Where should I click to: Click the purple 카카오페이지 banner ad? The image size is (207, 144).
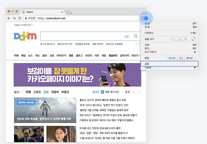point(77,75)
